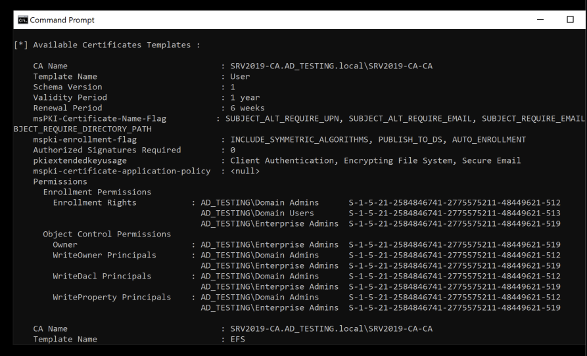Click the Validity Period value 1 year
Viewport: 587px width, 356px height.
245,98
